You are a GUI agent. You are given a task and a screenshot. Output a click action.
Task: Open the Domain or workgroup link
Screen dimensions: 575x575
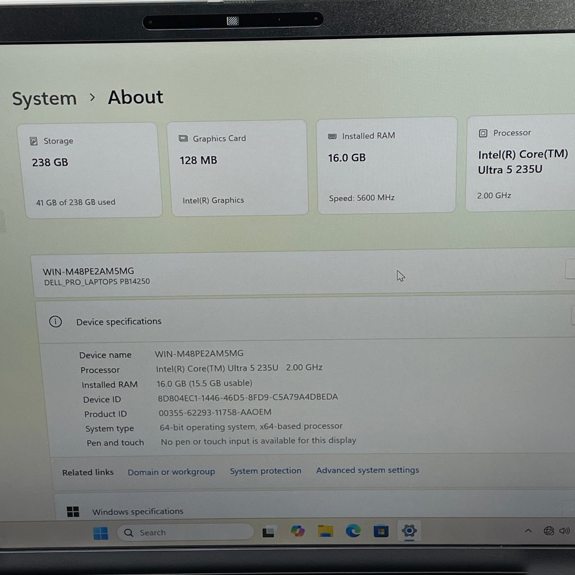171,472
